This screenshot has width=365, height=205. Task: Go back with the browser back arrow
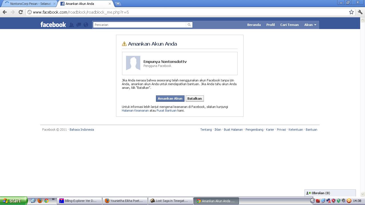[5, 12]
